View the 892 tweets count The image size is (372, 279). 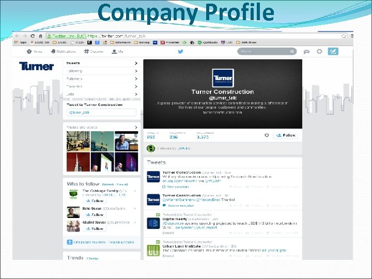point(152,135)
